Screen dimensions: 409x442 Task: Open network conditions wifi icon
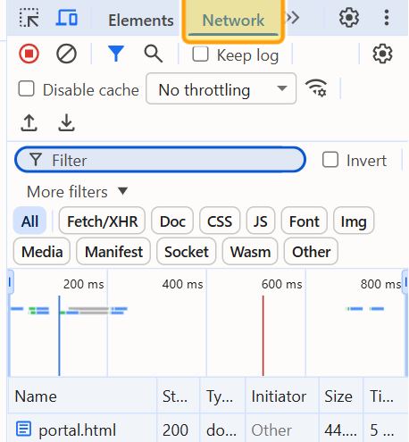pyautogui.click(x=316, y=88)
